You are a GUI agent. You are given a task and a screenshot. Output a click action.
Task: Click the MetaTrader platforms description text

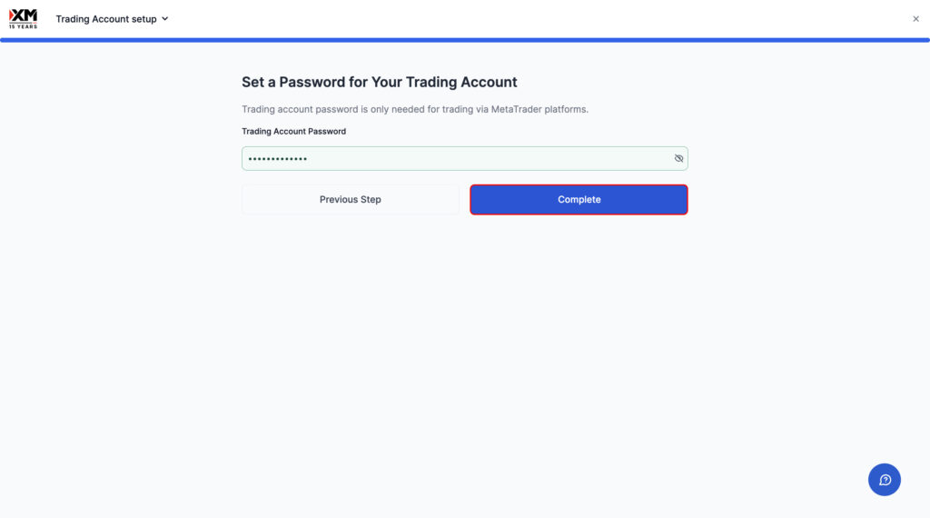click(x=414, y=109)
